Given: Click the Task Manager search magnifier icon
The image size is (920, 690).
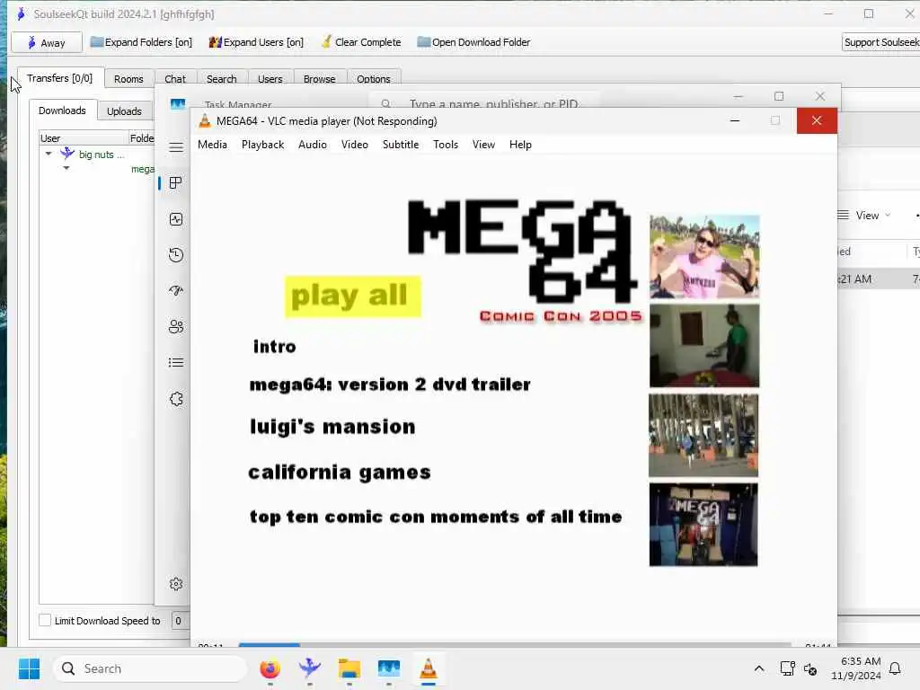Looking at the screenshot, I should (385, 104).
